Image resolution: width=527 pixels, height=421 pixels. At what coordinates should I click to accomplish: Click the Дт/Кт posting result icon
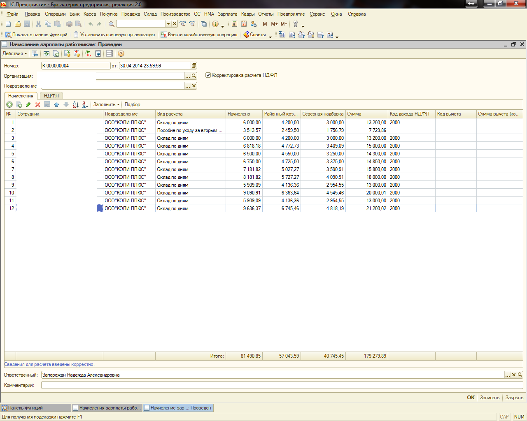[88, 53]
